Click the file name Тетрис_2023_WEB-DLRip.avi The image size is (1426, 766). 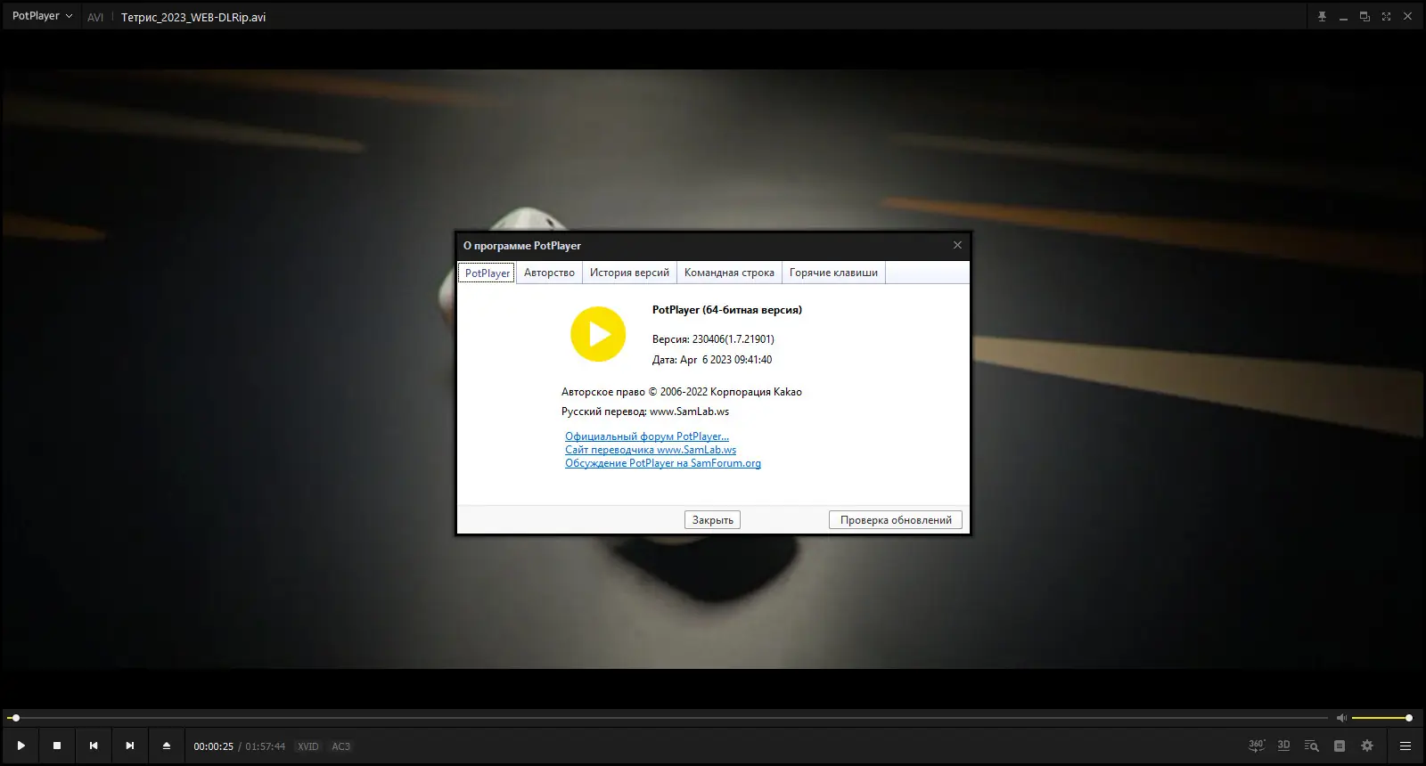click(193, 17)
